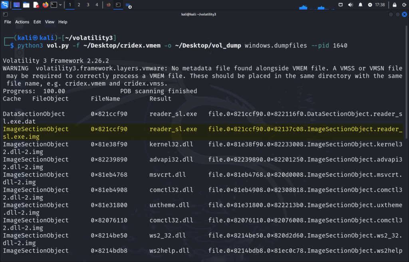Click 'uxtheme.dll' file name
Image resolution: width=409 pixels, height=262 pixels.
[169, 205]
